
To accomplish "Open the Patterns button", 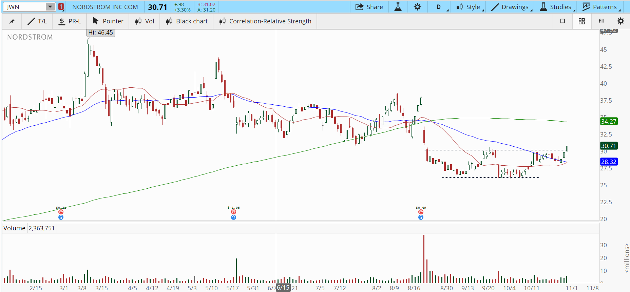I will [600, 7].
